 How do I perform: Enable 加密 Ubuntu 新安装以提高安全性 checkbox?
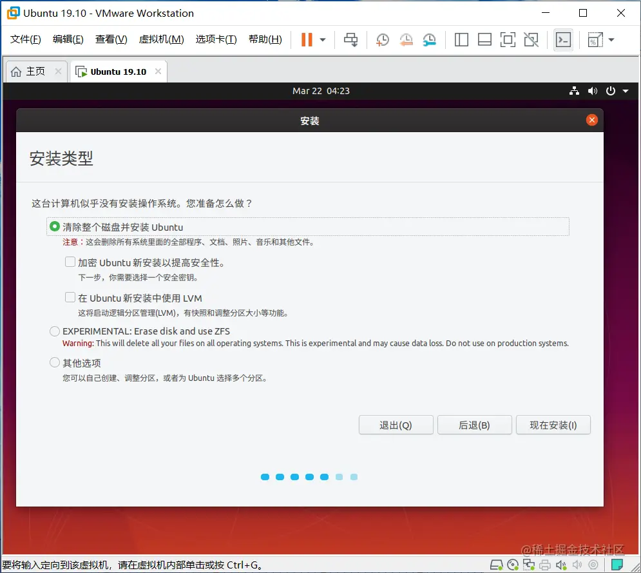click(x=70, y=262)
